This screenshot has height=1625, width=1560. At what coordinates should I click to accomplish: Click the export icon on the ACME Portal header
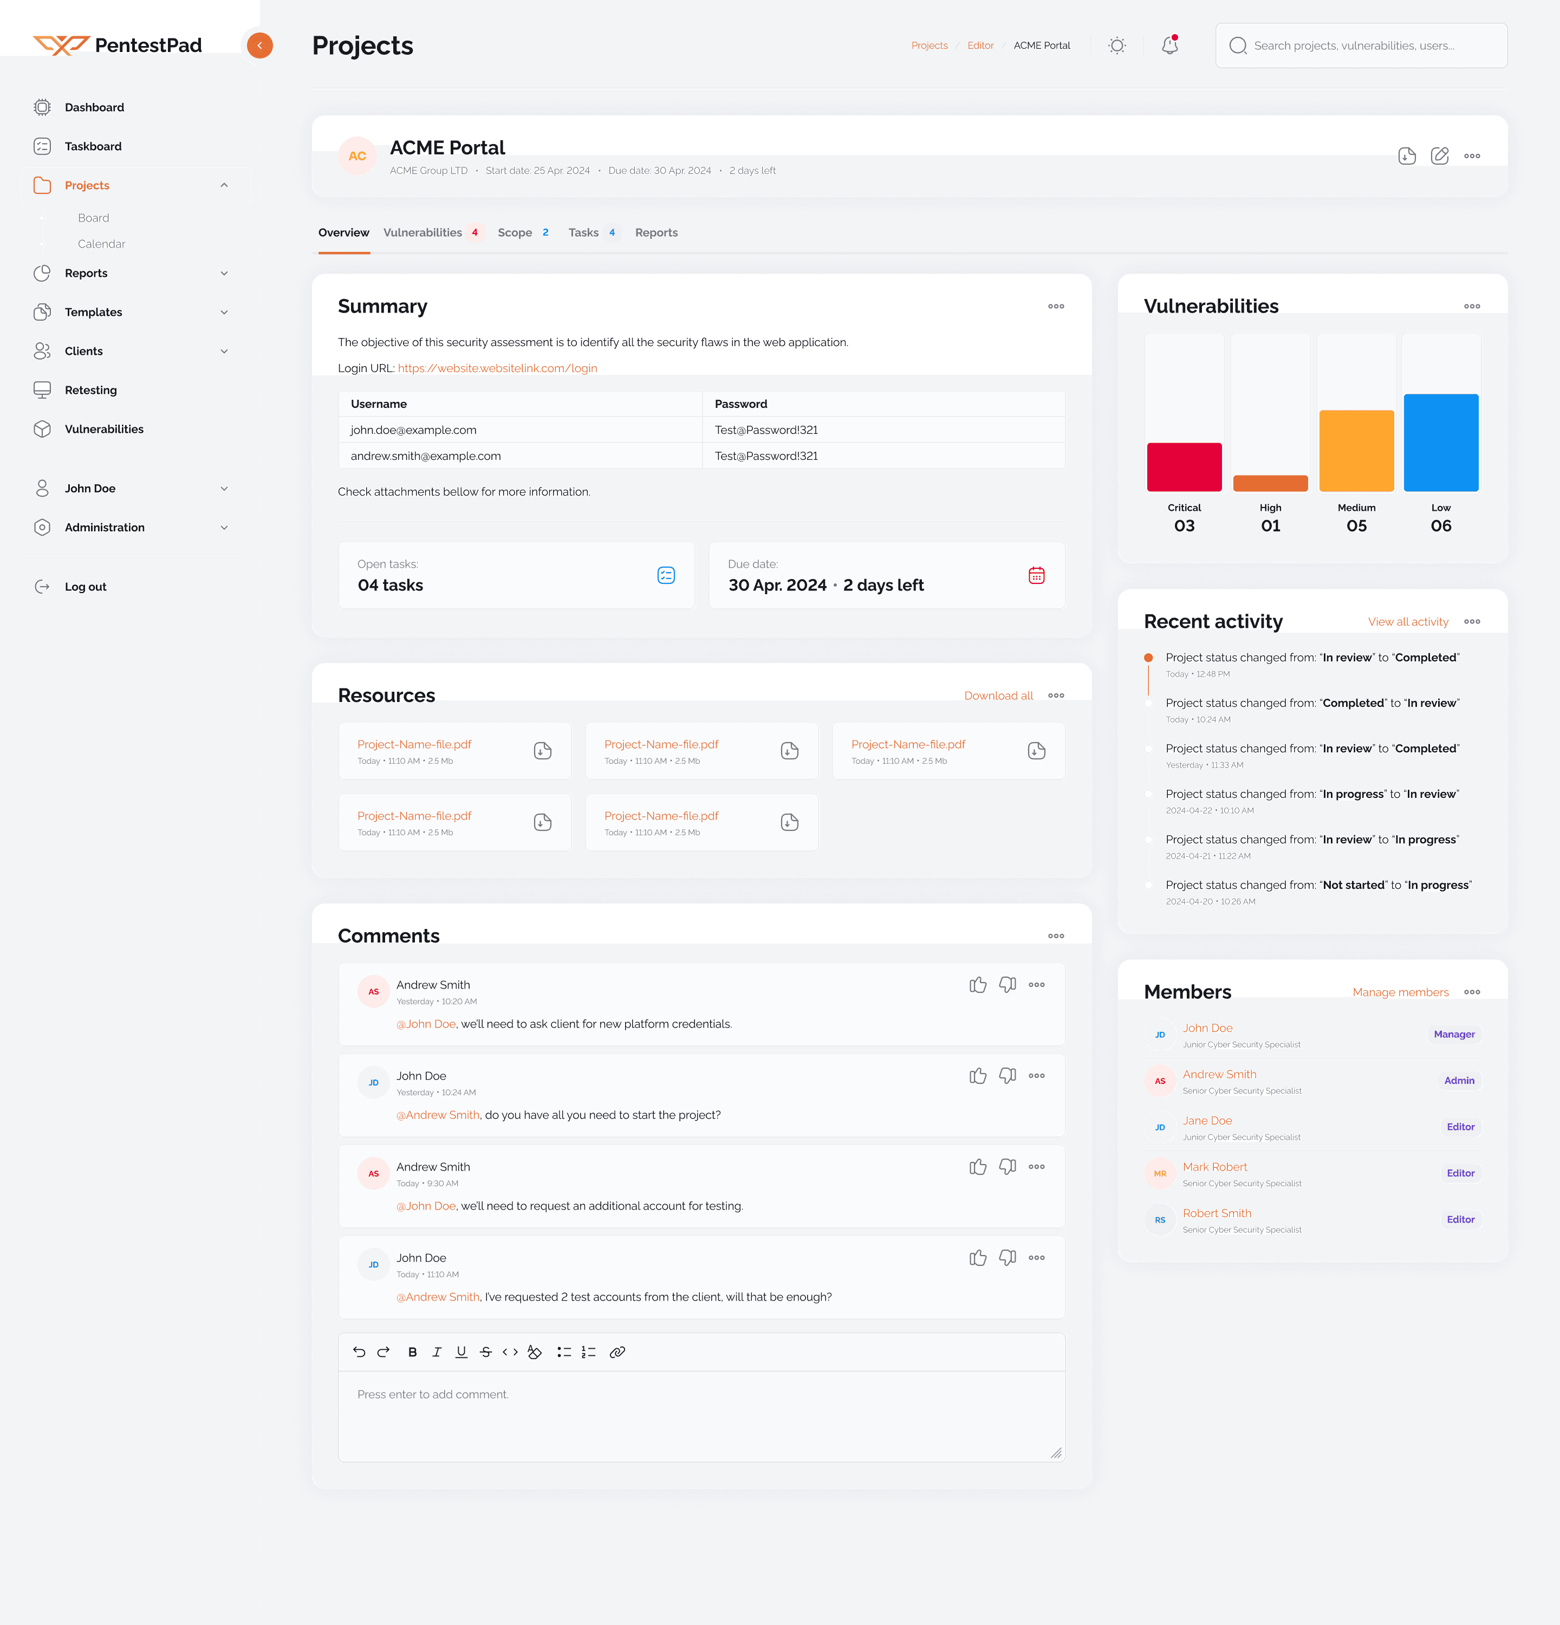1407,156
